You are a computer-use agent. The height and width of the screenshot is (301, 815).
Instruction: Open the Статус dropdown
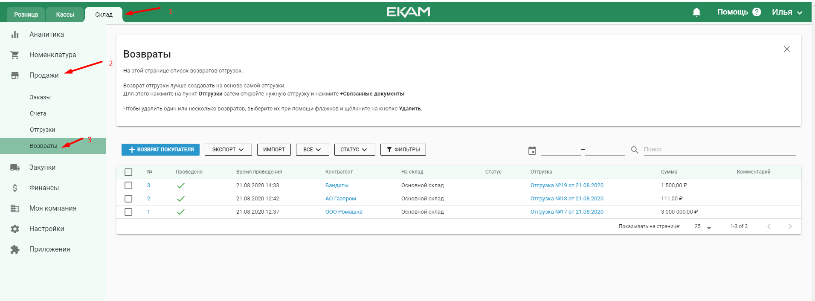coord(354,150)
